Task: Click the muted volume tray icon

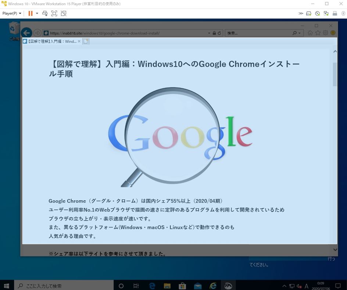Action: click(299, 286)
